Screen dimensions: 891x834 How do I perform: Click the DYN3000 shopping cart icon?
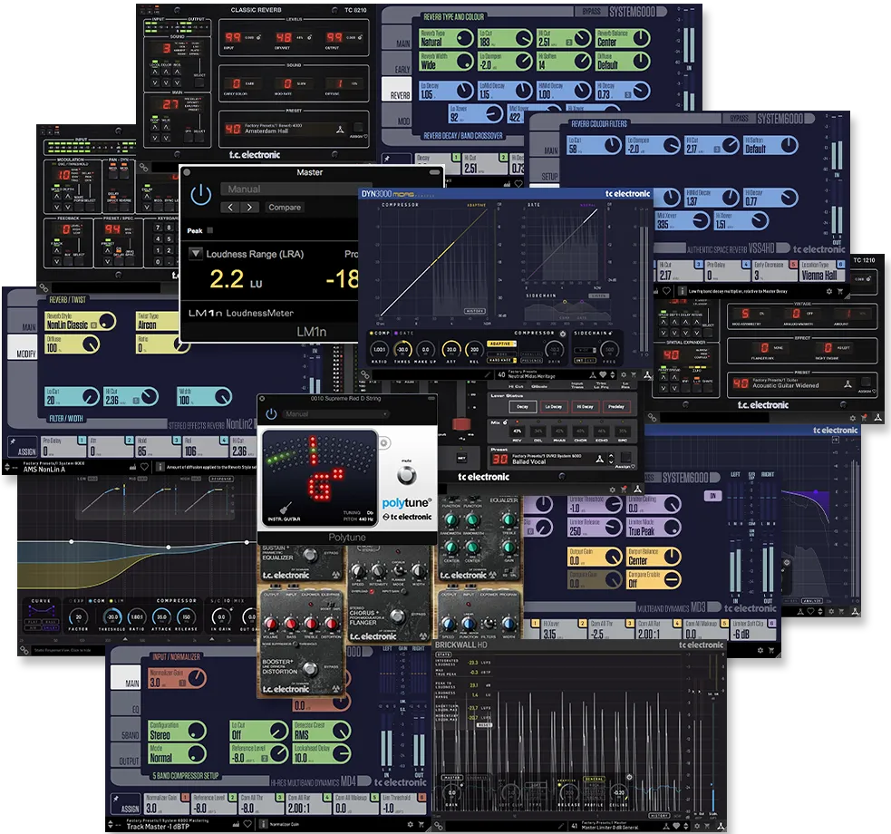(x=634, y=375)
